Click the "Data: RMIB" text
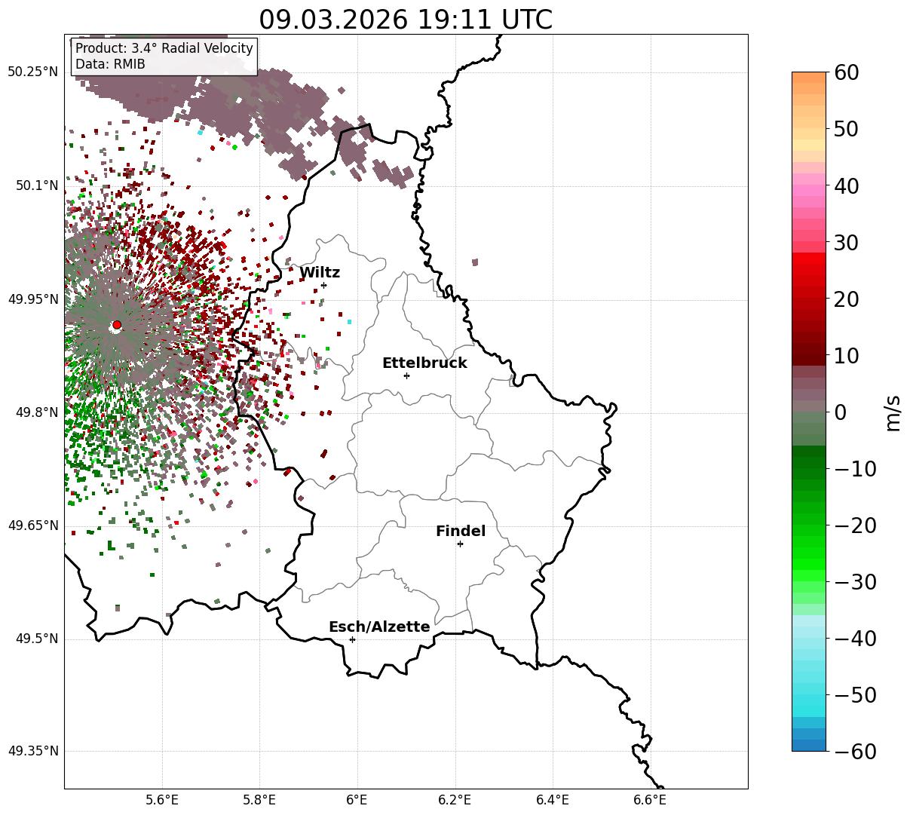 [x=110, y=65]
